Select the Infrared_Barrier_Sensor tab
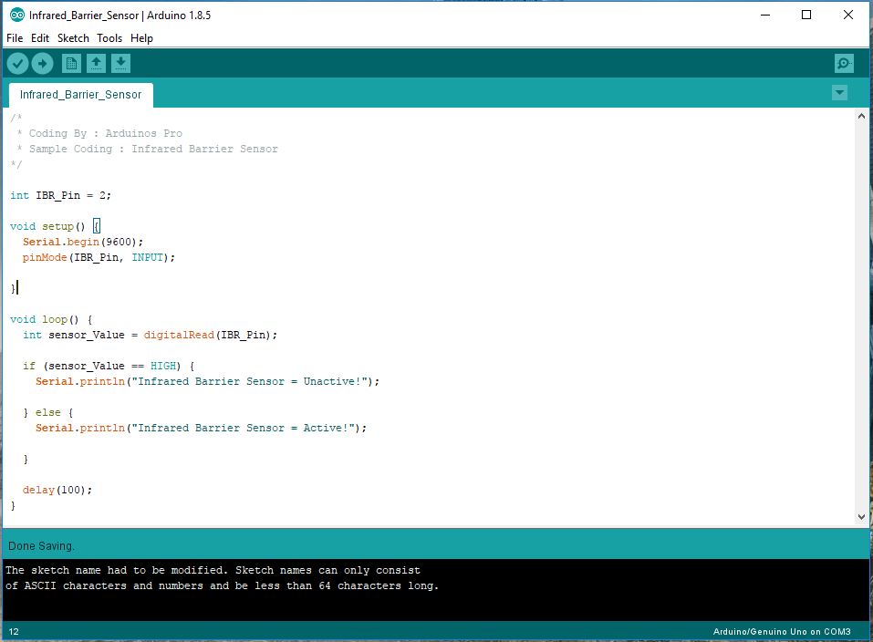The height and width of the screenshot is (642, 873). tap(80, 94)
